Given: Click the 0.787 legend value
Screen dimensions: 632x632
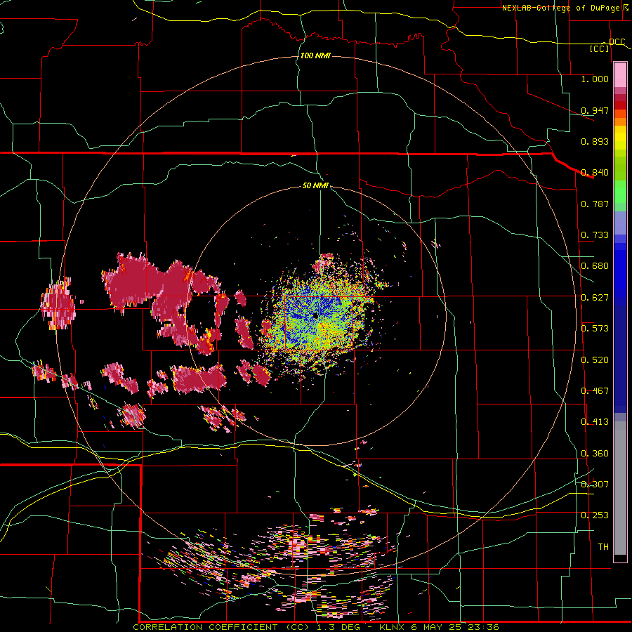Looking at the screenshot, I should (x=595, y=204).
